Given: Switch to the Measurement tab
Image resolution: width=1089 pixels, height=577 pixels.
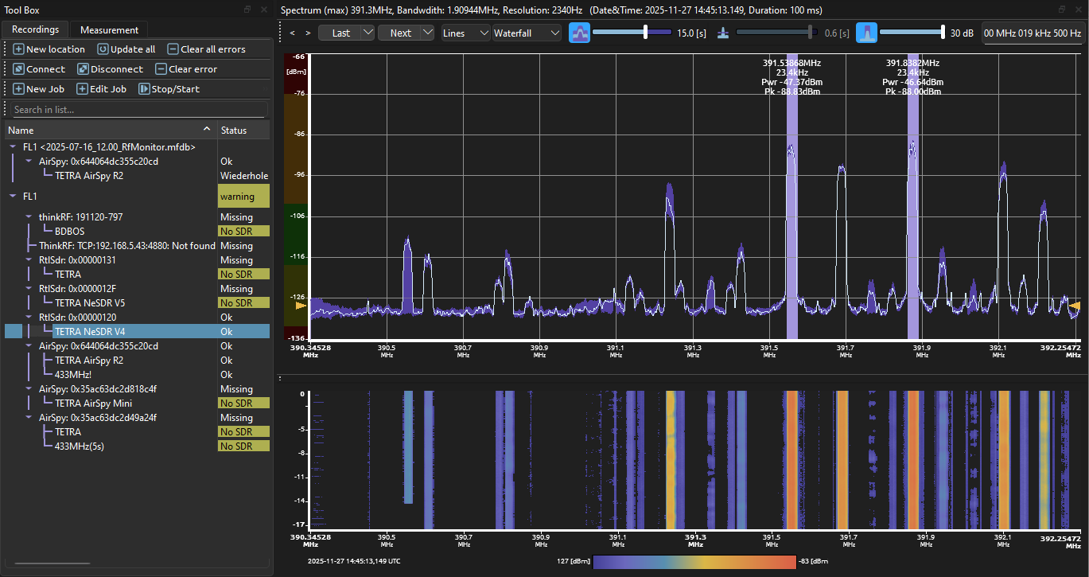Looking at the screenshot, I should [x=109, y=30].
